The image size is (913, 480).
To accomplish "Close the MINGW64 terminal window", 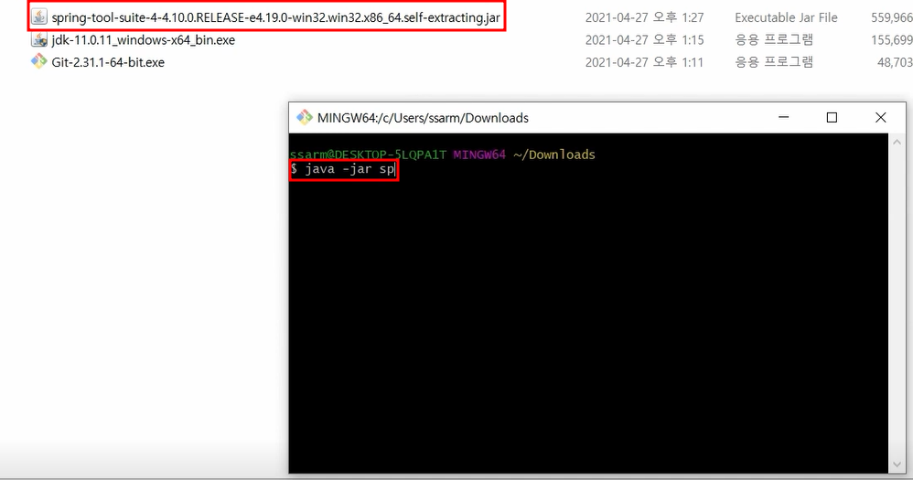I will (x=880, y=118).
